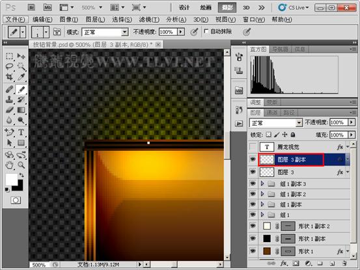Expand the 组 1 副本 group
This screenshot has height=270, width=360.
pos(262,204)
